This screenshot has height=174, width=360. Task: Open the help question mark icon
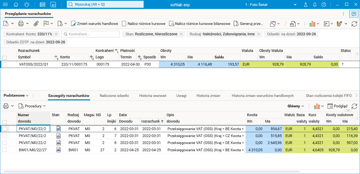click(324, 5)
